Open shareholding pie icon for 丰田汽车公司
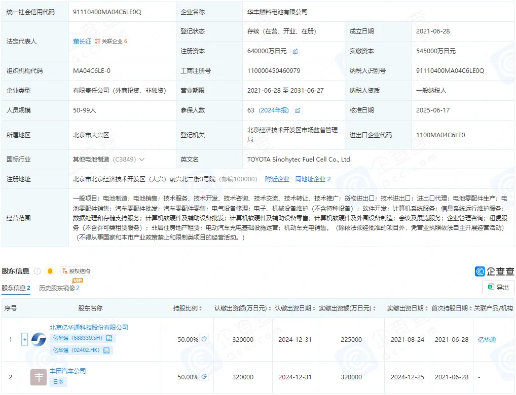516x395 pixels. click(204, 377)
